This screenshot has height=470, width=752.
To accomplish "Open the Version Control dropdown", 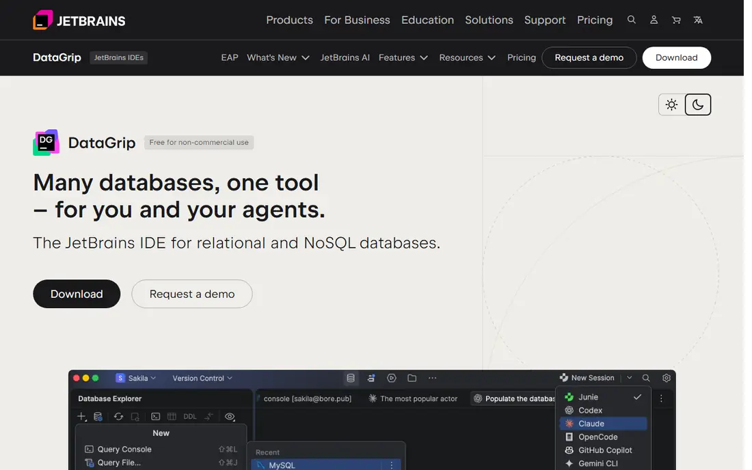I will [202, 378].
